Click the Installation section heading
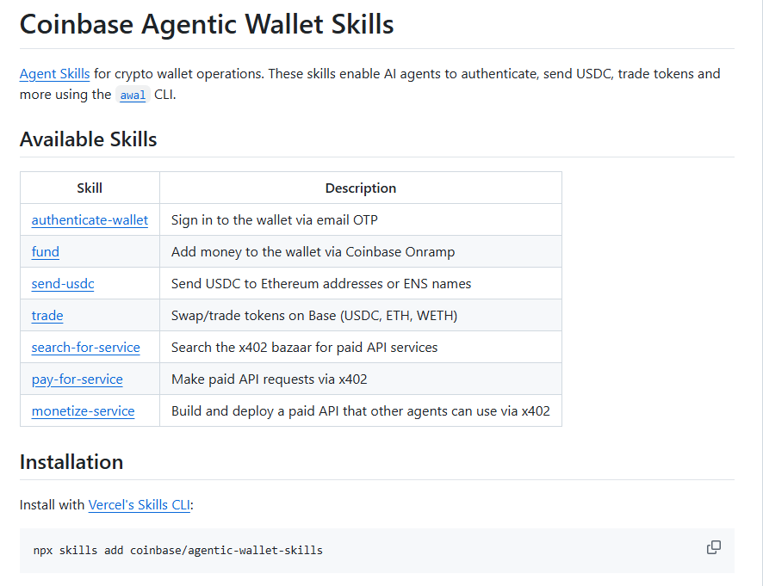The height and width of the screenshot is (586, 763). coord(71,462)
